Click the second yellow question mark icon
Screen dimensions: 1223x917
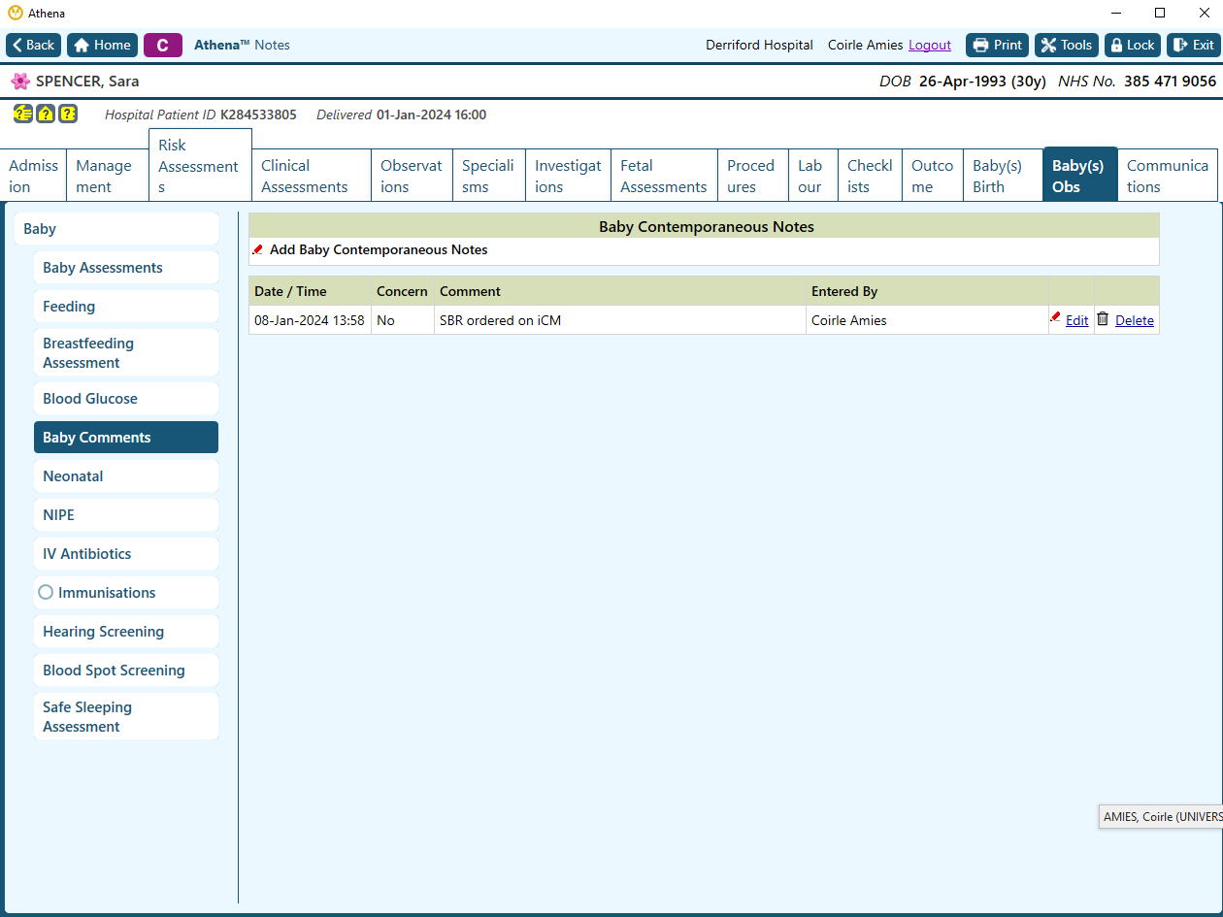click(45, 114)
